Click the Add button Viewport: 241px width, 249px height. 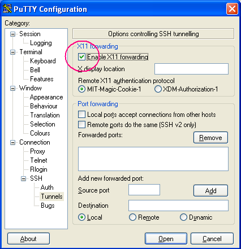click(210, 190)
